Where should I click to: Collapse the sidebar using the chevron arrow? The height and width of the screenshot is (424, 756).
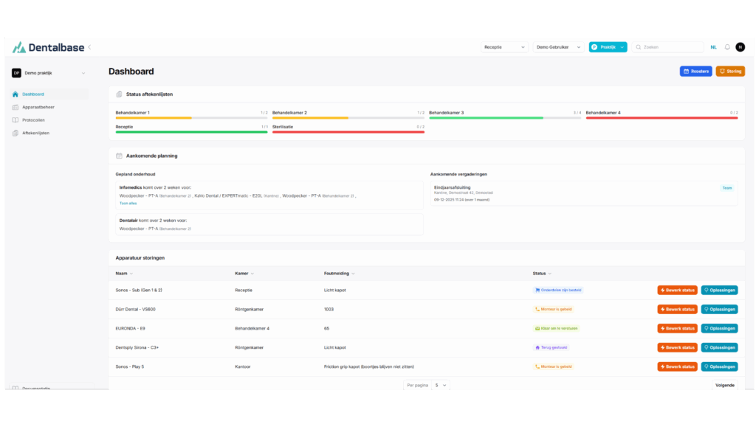click(89, 47)
